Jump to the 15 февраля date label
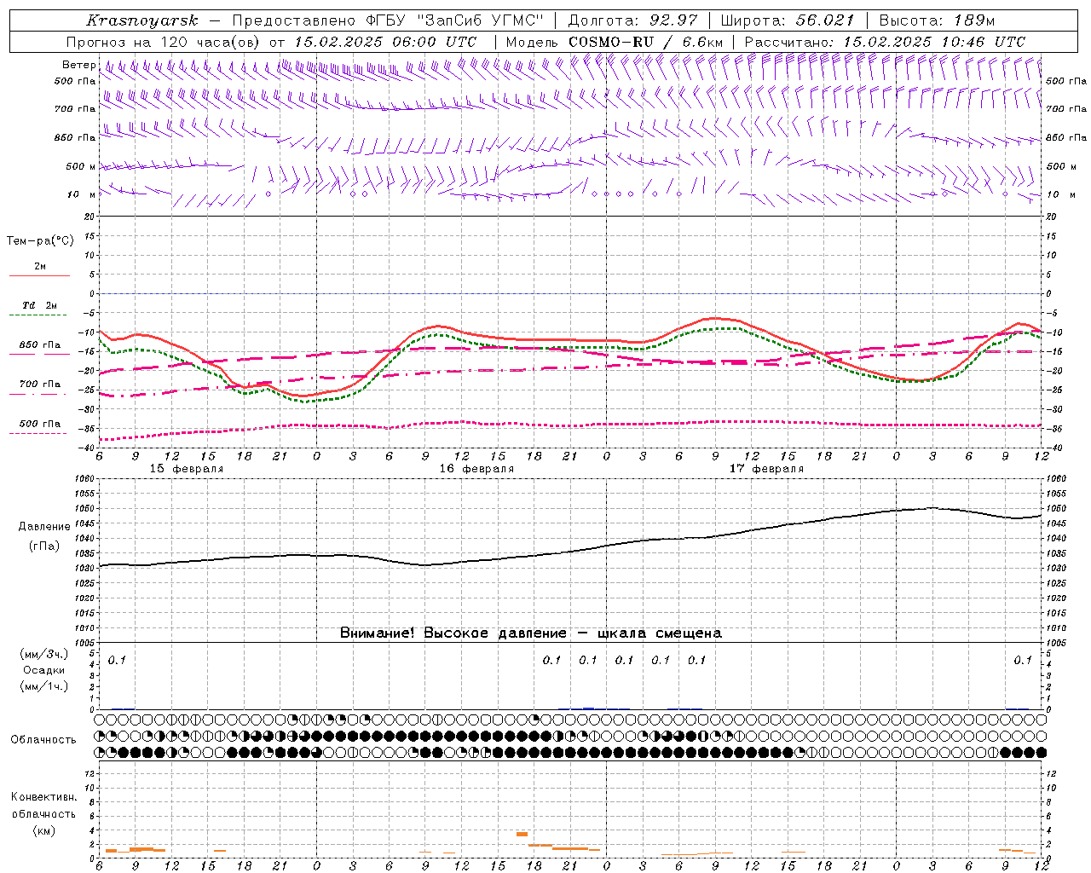Image resolution: width=1091 pixels, height=873 pixels. tap(187, 469)
